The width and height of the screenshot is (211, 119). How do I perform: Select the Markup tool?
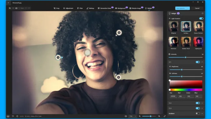(x=90, y=8)
